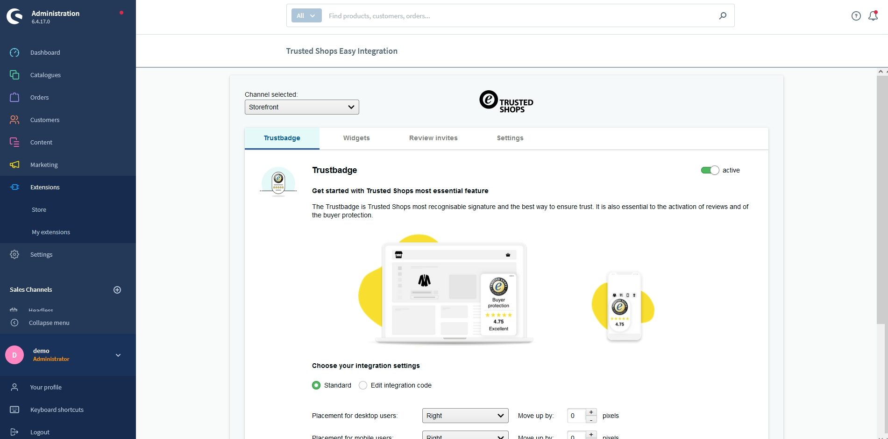Viewport: 888px width, 439px height.
Task: Open the notifications bell icon
Action: click(x=873, y=16)
